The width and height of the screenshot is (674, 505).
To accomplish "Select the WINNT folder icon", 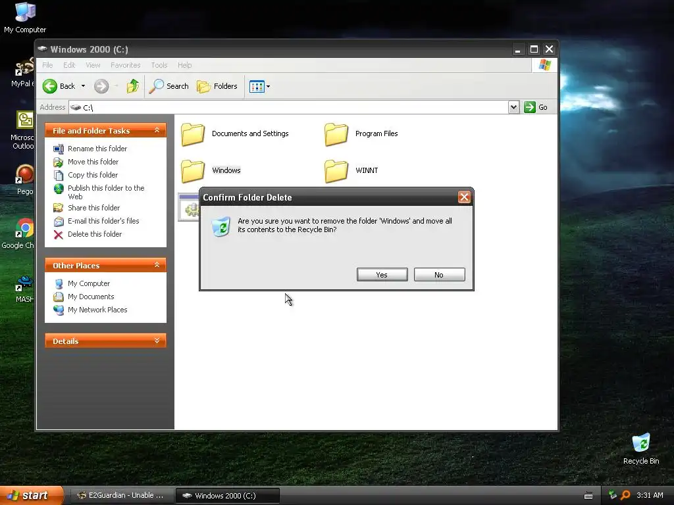I will (336, 172).
